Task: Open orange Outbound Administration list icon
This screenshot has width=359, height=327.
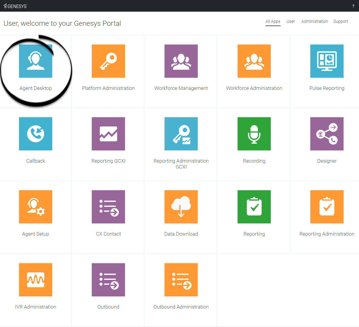Action: click(x=181, y=280)
